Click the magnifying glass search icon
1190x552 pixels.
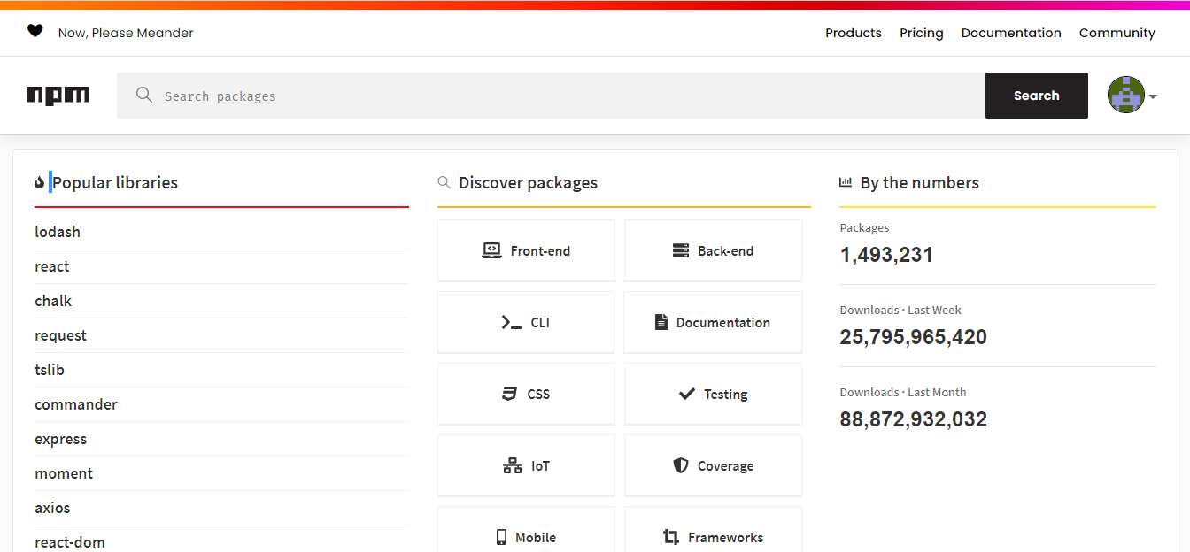(x=144, y=96)
